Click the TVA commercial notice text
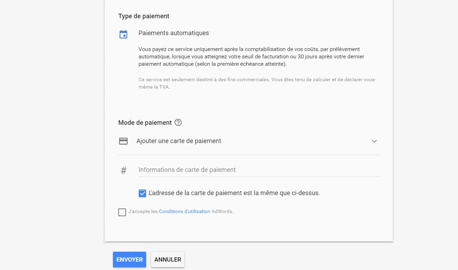The height and width of the screenshot is (270, 458). point(257,83)
